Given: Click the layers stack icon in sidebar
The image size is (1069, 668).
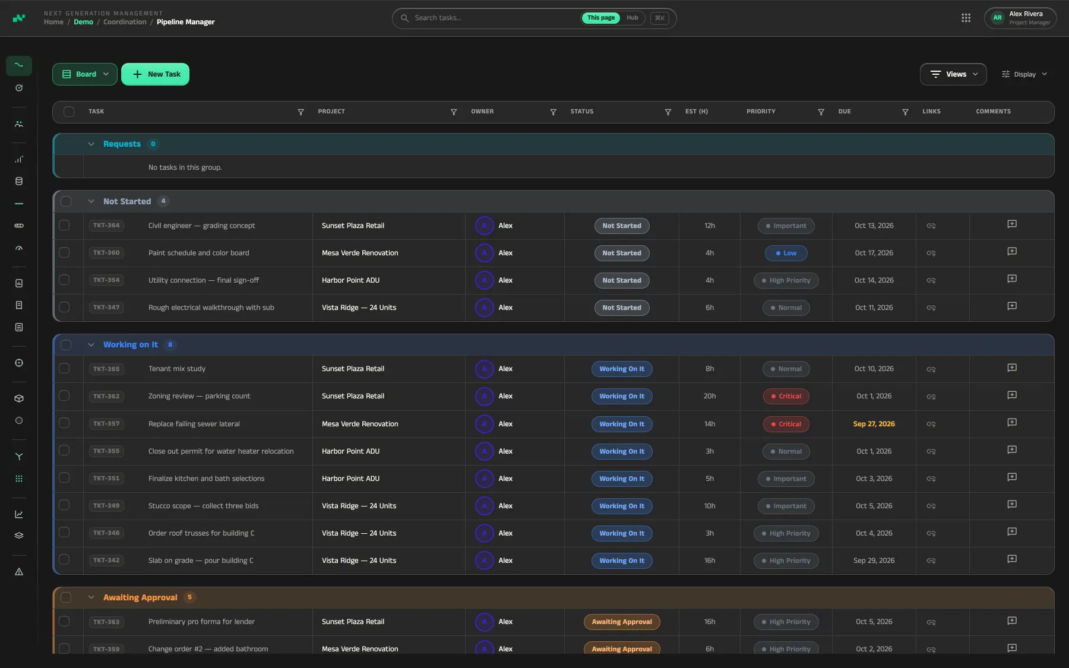Looking at the screenshot, I should click(x=19, y=536).
